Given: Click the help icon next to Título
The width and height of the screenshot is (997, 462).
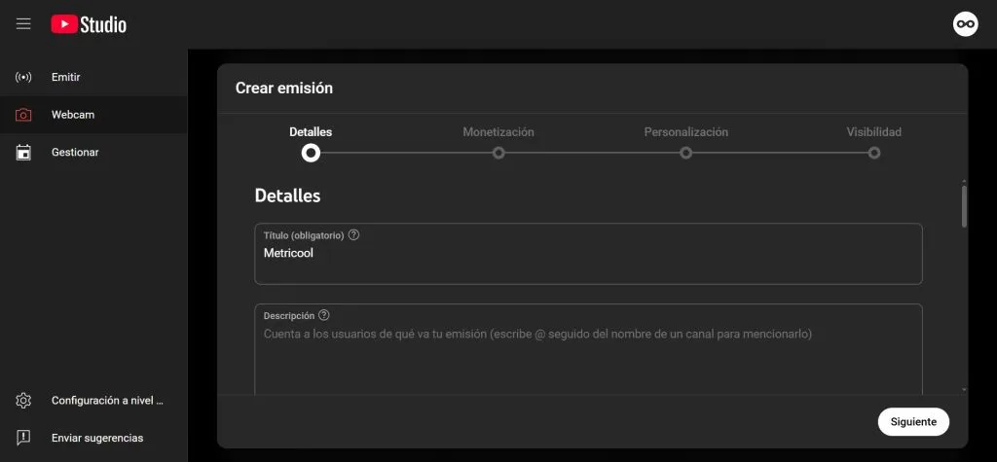Looking at the screenshot, I should tap(353, 235).
